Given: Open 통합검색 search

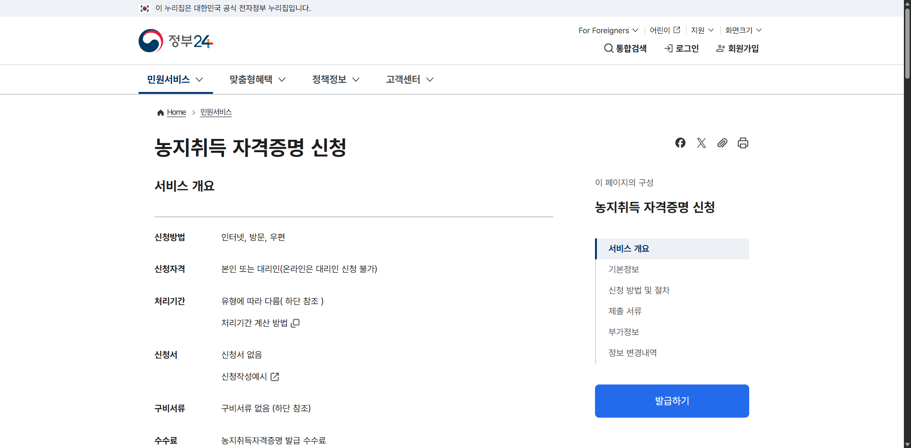Looking at the screenshot, I should 625,48.
